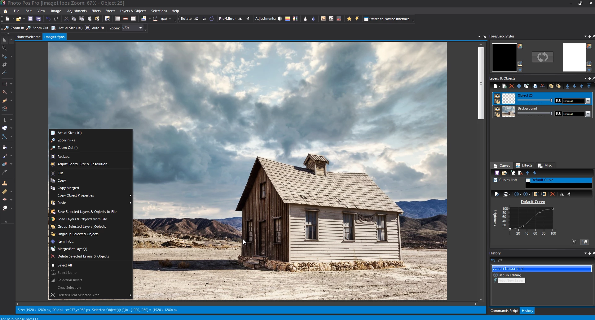Screen dimensions: 595x320
Task: Create a new layer in Layers & Objects
Action: (496, 86)
